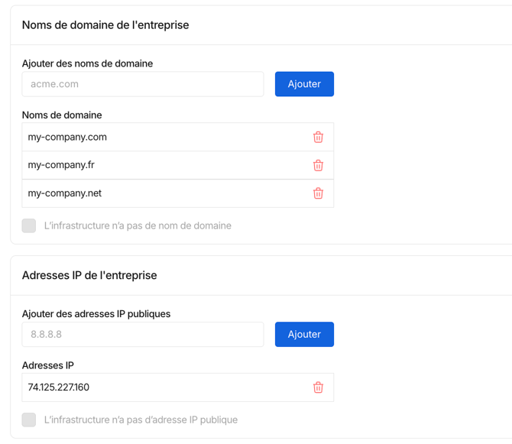Select the my-company.net list row
The height and width of the screenshot is (444, 512).
pyautogui.click(x=177, y=193)
